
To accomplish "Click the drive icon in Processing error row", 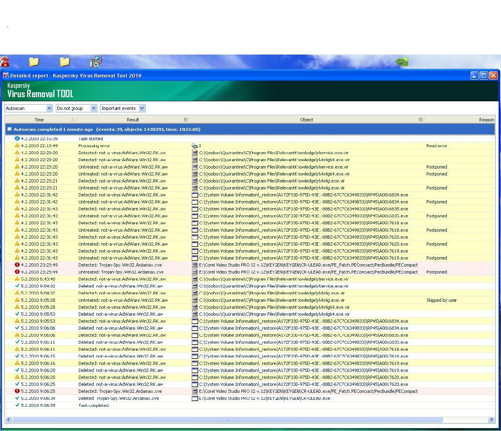I will coord(195,146).
